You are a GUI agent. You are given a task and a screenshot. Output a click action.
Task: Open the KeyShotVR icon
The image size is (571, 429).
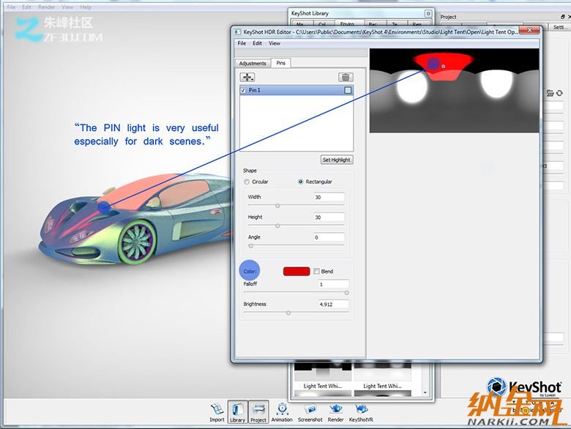359,410
